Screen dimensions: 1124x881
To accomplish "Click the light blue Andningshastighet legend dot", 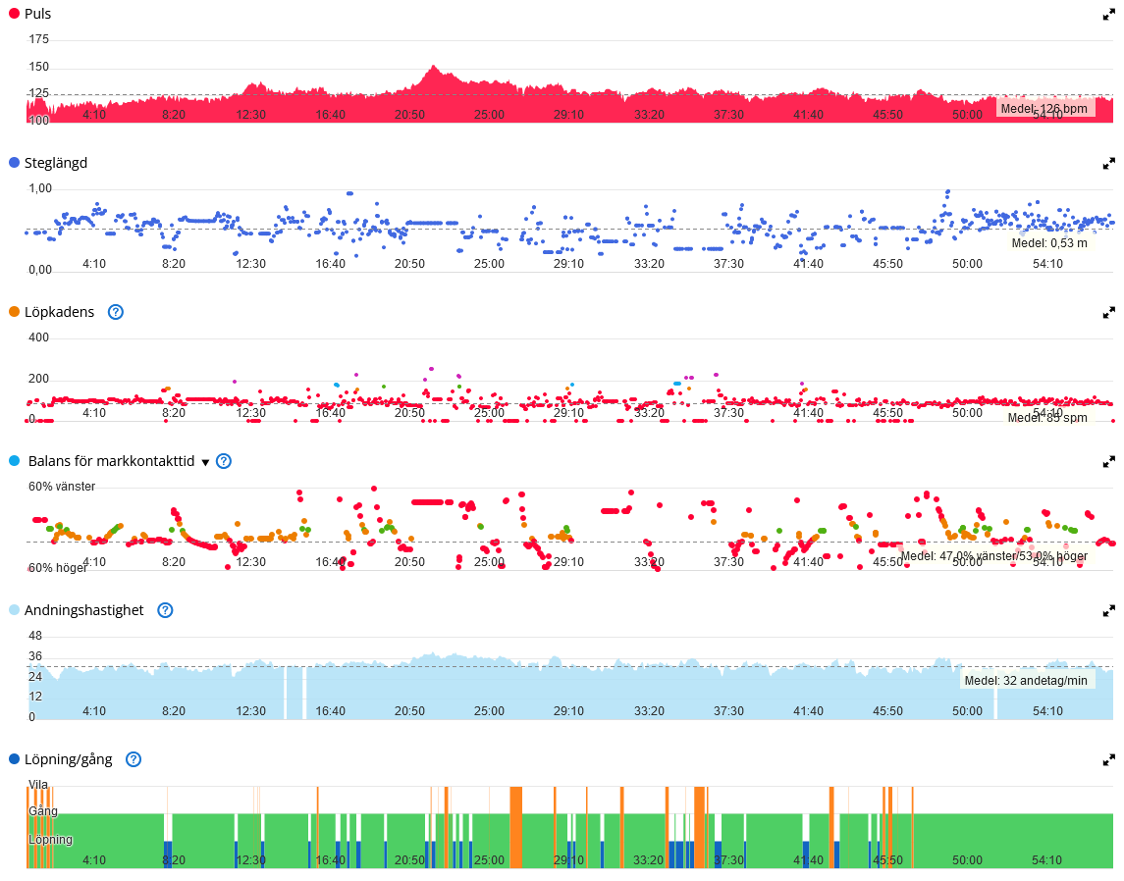I will [14, 609].
